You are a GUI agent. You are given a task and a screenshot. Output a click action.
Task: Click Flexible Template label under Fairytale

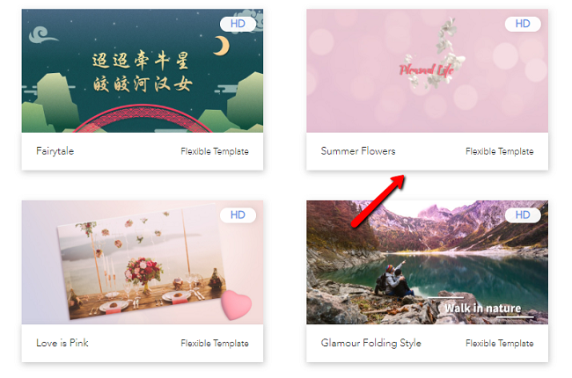click(215, 151)
